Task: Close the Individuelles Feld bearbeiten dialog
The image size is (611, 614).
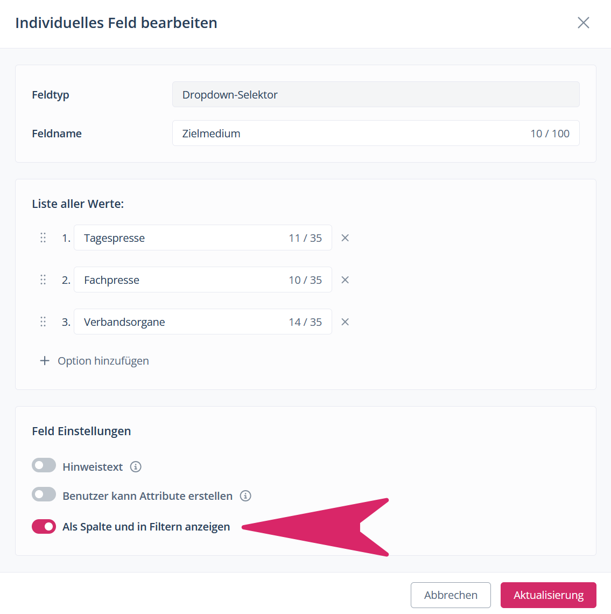Action: coord(584,23)
